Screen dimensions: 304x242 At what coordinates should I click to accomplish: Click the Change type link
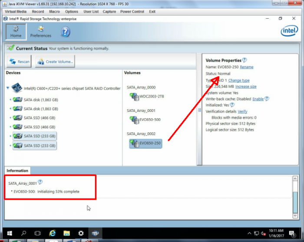[239, 80]
